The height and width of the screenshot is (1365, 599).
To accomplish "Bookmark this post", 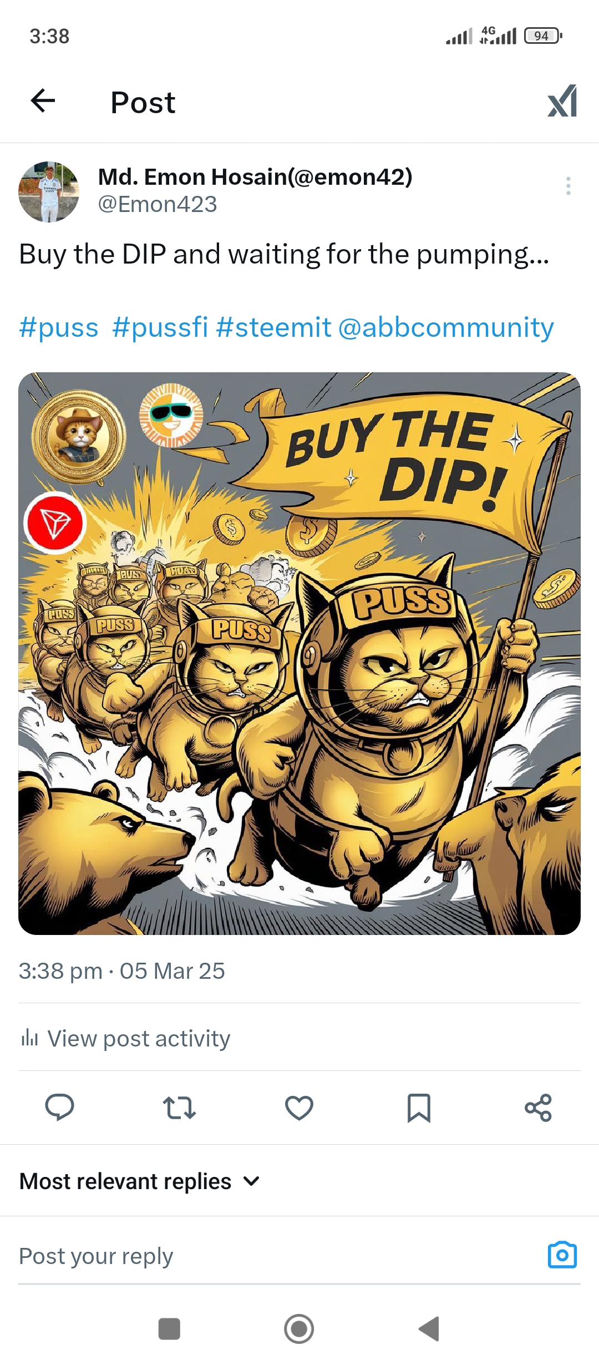I will pyautogui.click(x=419, y=1108).
